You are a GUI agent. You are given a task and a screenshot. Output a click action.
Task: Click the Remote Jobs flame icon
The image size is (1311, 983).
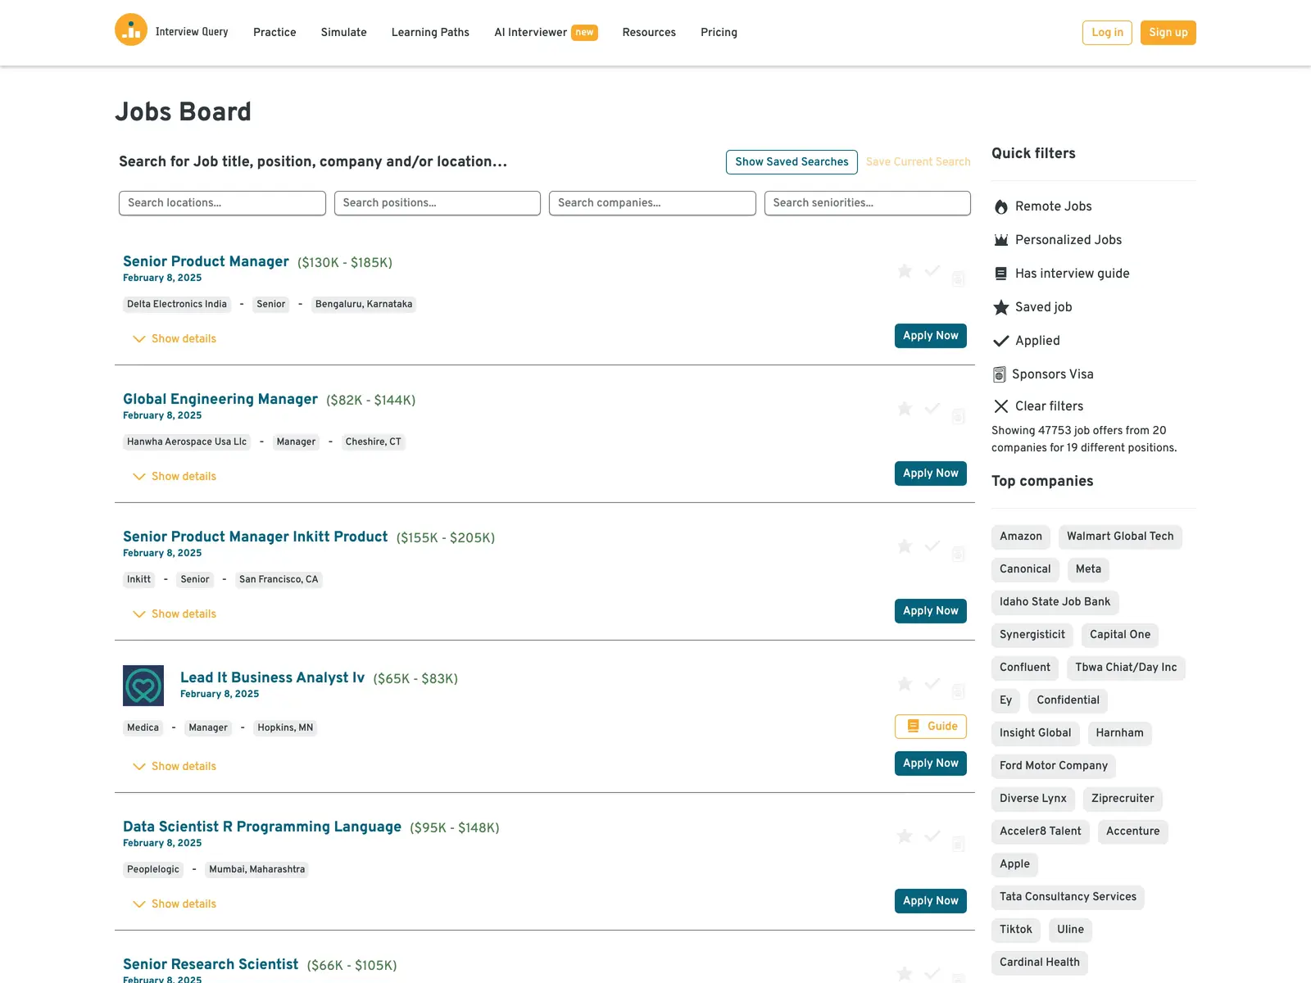pyautogui.click(x=1001, y=206)
